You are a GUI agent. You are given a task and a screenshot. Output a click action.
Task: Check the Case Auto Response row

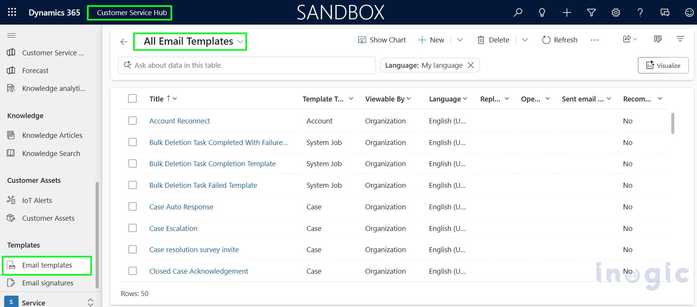click(x=132, y=206)
